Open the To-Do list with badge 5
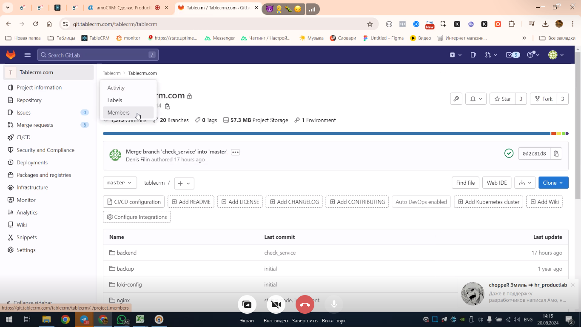The width and height of the screenshot is (581, 327). 513,55
